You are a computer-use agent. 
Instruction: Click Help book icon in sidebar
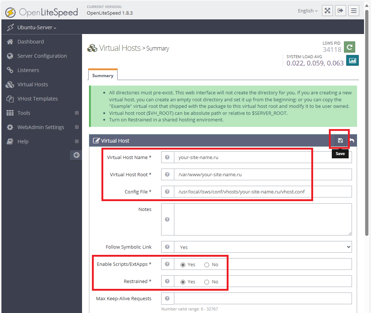click(10, 142)
